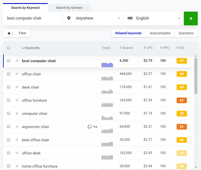Screen dimensions: 201x170
Task: Click the KD 61 badge for office furniture
Action: [181, 100]
